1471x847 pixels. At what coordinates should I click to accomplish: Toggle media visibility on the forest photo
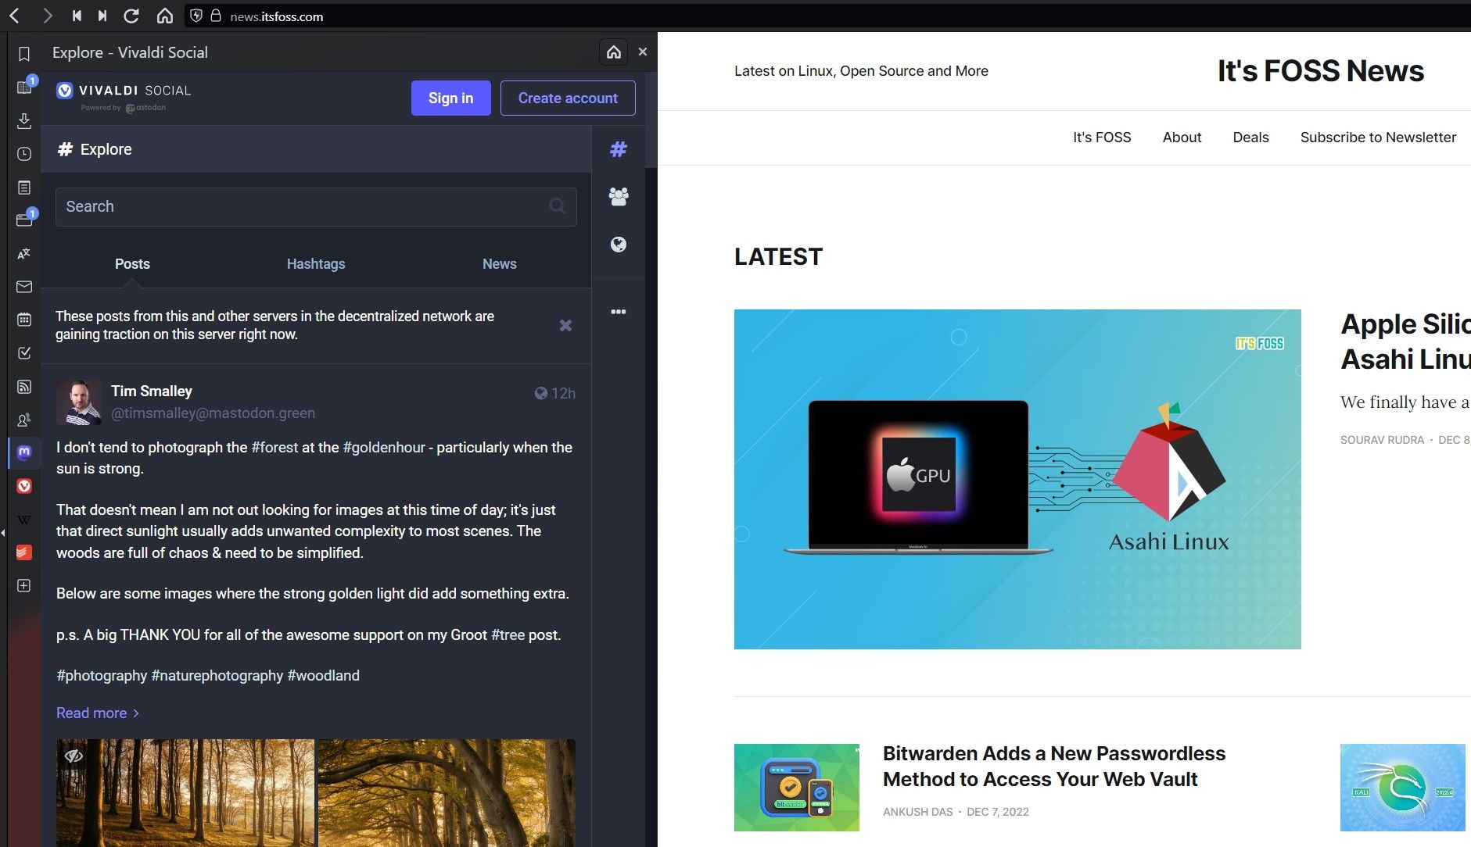pyautogui.click(x=74, y=756)
